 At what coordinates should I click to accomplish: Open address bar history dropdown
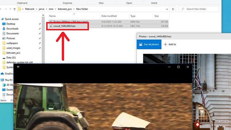tap(167, 9)
